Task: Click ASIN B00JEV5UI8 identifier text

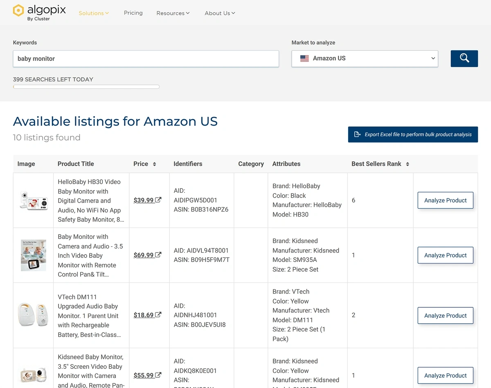Action: click(200, 325)
